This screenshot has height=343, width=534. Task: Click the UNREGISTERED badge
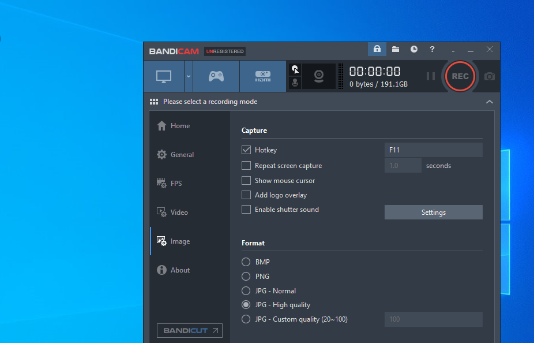(x=225, y=51)
